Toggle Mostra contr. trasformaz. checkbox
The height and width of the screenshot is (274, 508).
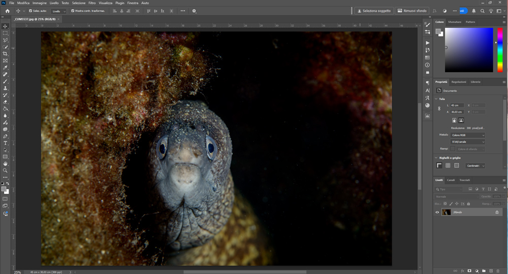coord(73,11)
